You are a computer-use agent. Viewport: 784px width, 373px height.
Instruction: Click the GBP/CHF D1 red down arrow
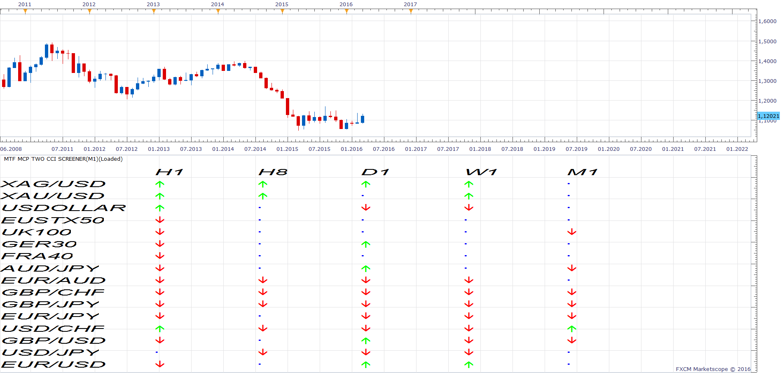(366, 292)
